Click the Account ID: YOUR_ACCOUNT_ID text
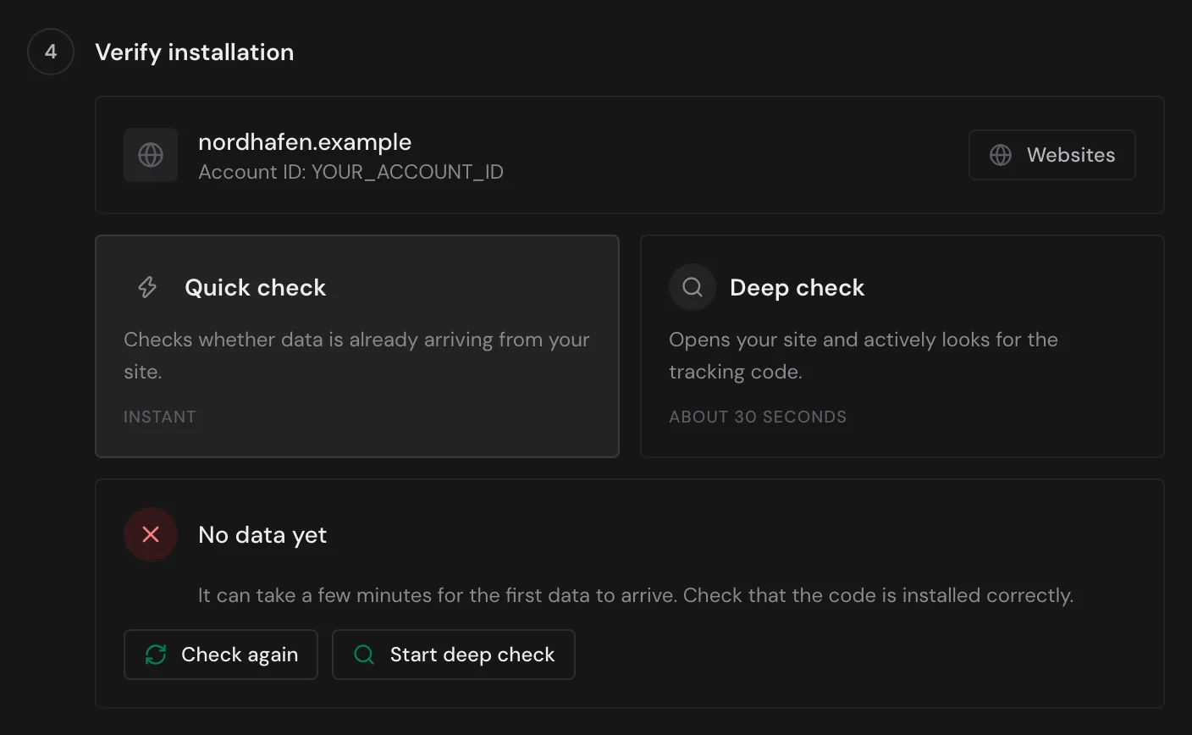This screenshot has height=735, width=1192. (x=350, y=172)
